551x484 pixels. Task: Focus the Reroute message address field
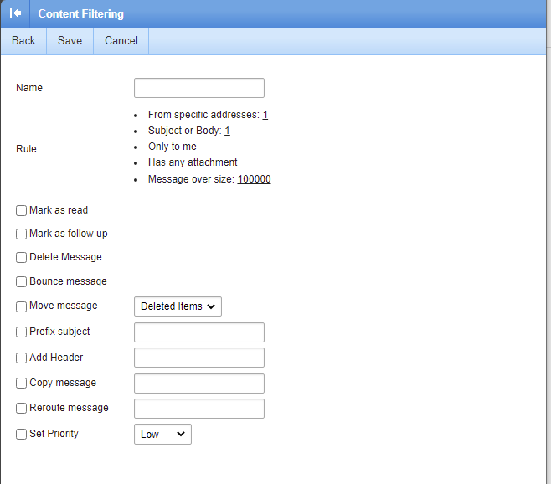[199, 409]
